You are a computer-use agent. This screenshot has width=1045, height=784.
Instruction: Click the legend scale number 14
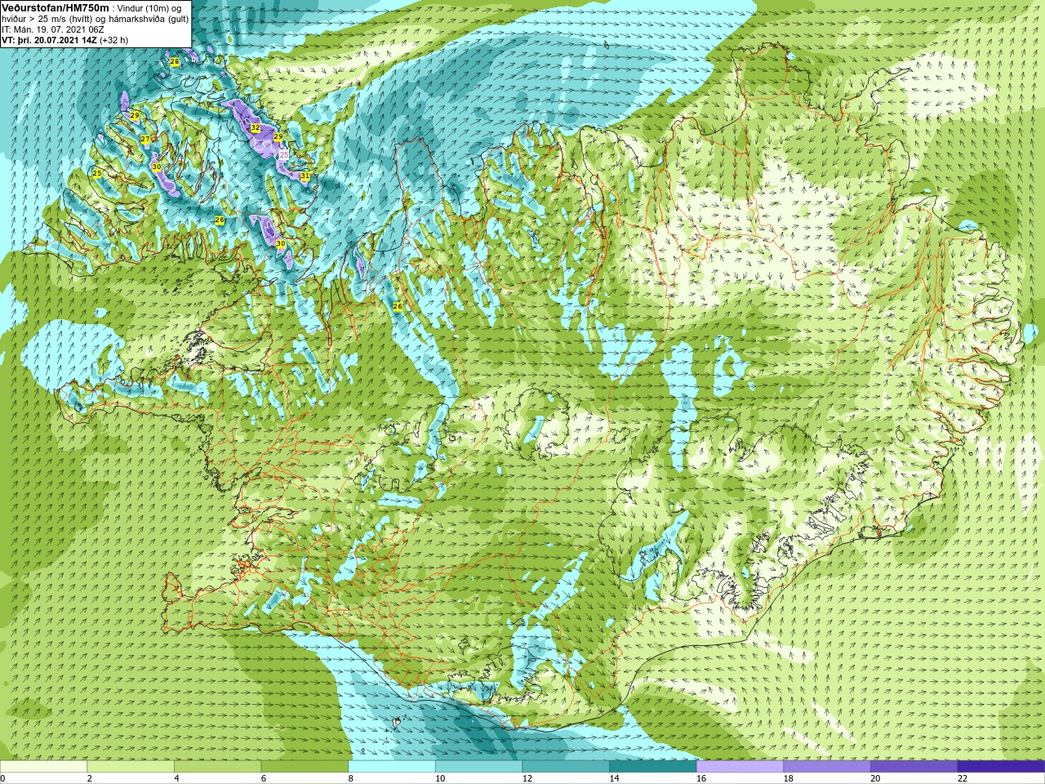click(x=614, y=778)
